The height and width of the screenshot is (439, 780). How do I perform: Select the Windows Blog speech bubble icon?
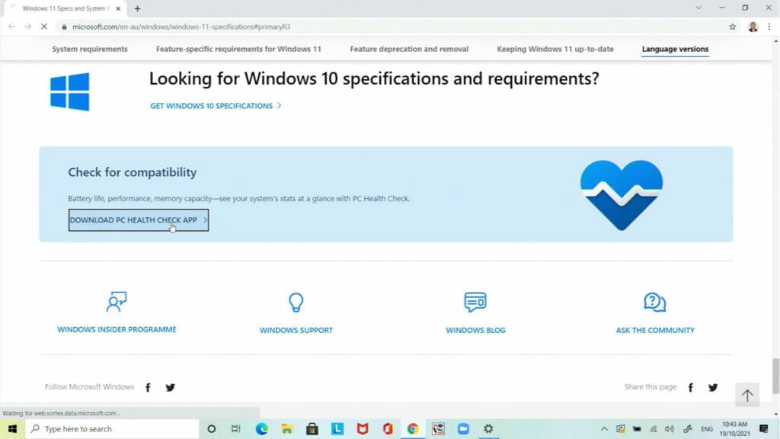(475, 302)
